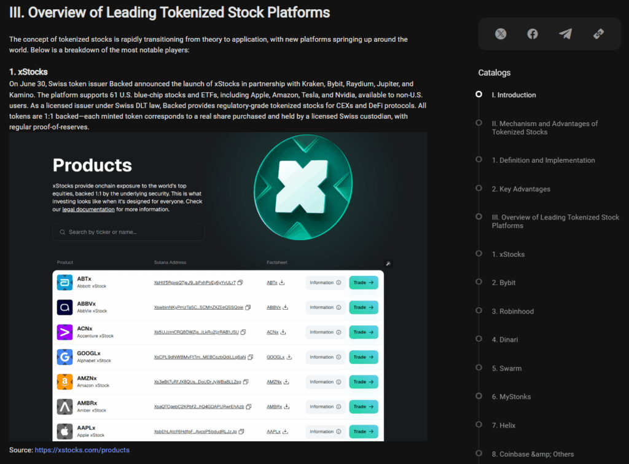This screenshot has width=629, height=464.
Task: Copy the AMBRx Solana address
Action: point(249,407)
